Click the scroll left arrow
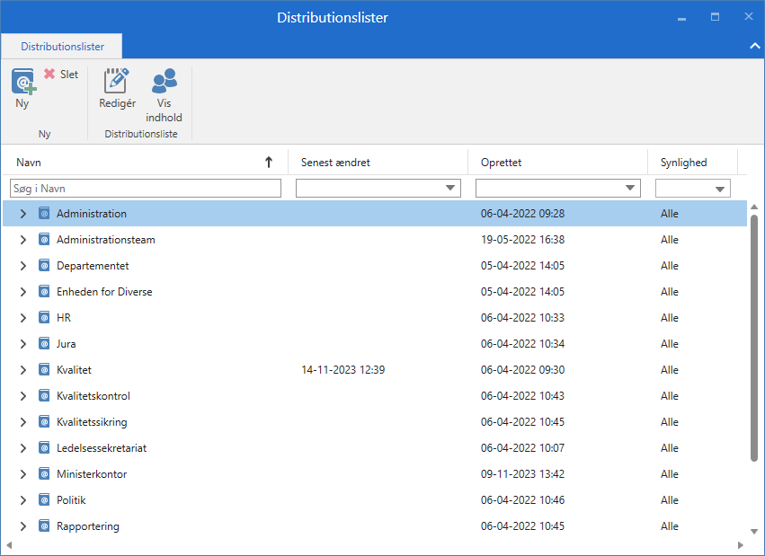 tap(9, 545)
